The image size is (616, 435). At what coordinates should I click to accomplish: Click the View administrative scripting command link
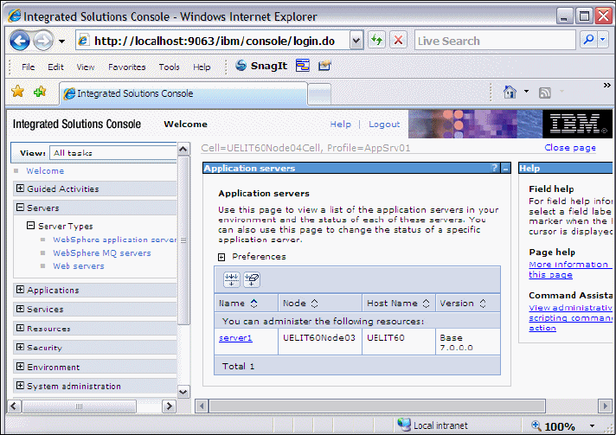pos(570,317)
